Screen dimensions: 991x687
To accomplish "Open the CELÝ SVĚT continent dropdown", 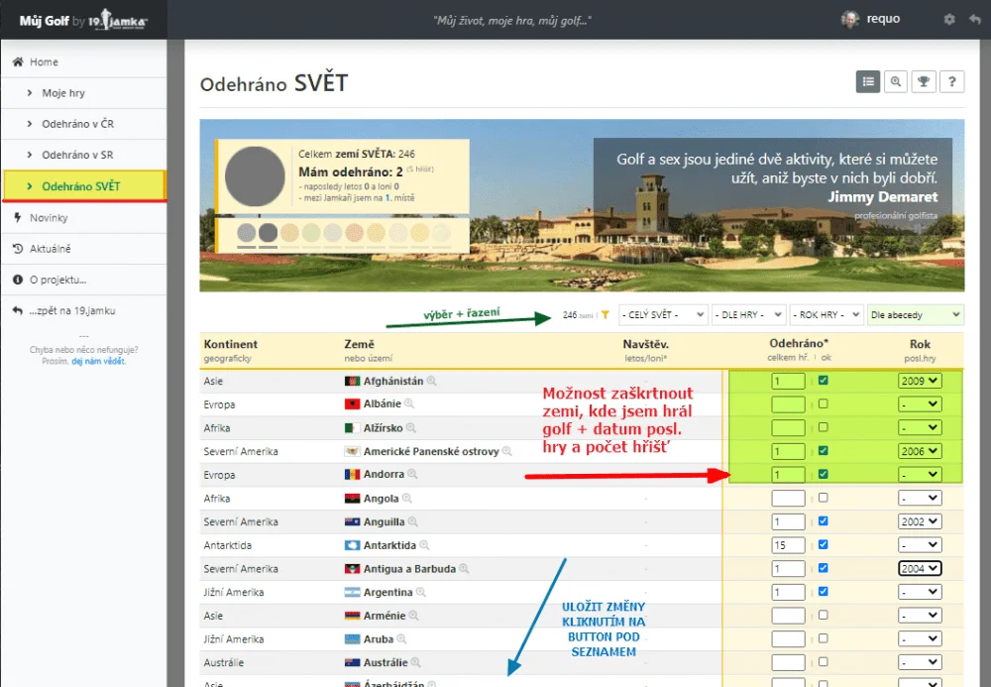I will [663, 314].
